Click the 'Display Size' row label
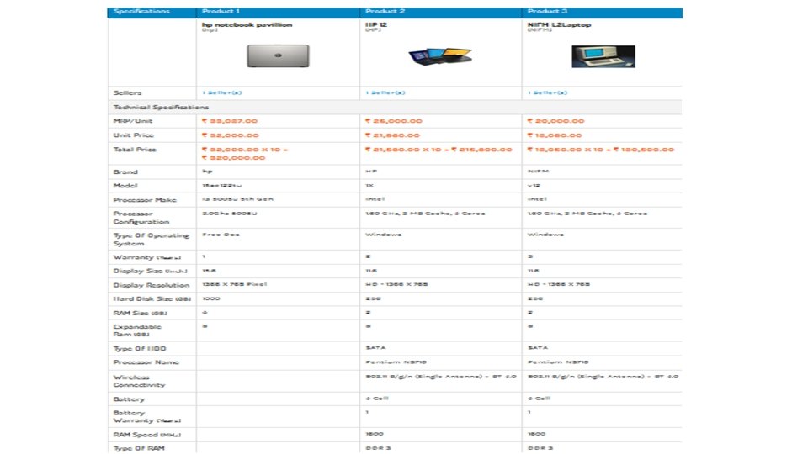808x454 pixels. 150,271
